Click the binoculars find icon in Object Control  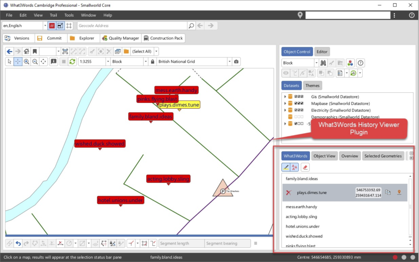323,63
